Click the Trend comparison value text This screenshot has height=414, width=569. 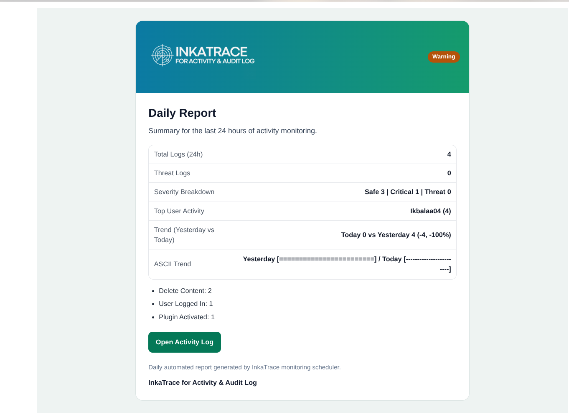click(396, 235)
